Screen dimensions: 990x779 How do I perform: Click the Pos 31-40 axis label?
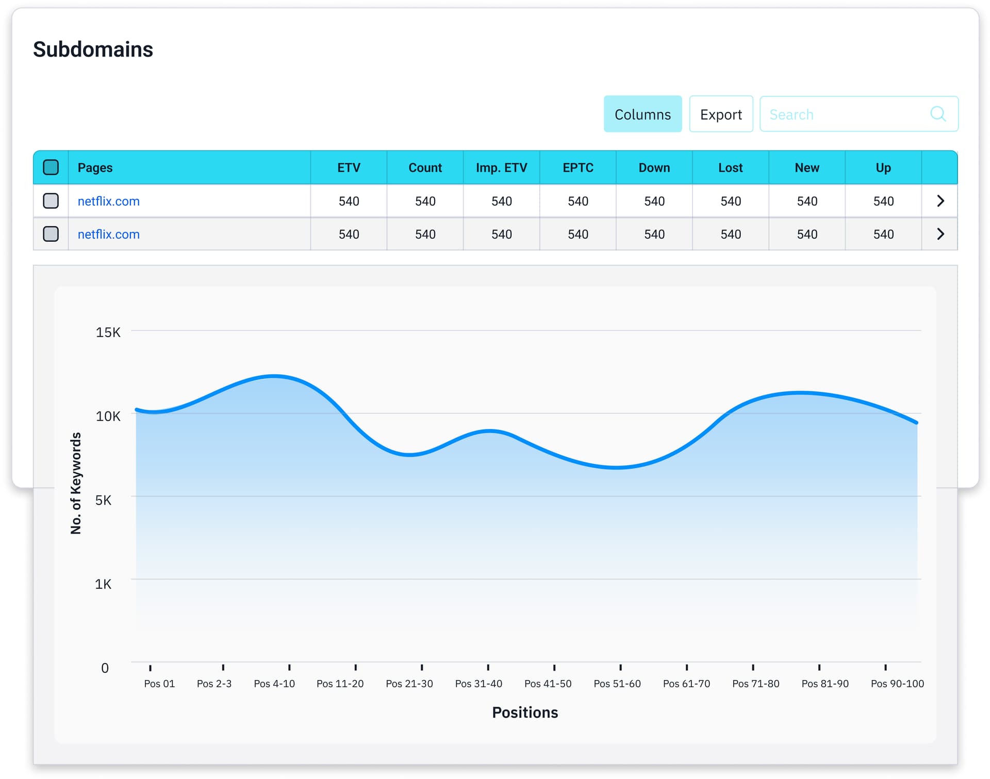click(x=478, y=683)
